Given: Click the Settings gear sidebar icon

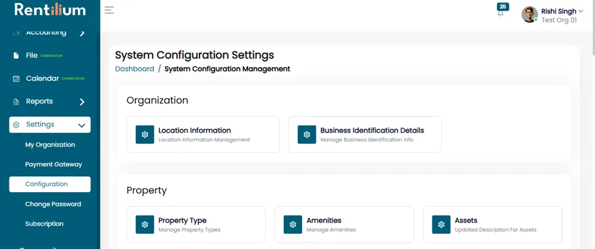Looking at the screenshot, I should coord(16,124).
